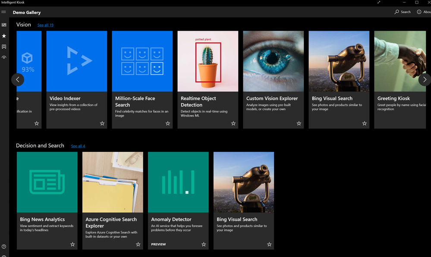Star the partially hidden leftmost Vision card

37,123
